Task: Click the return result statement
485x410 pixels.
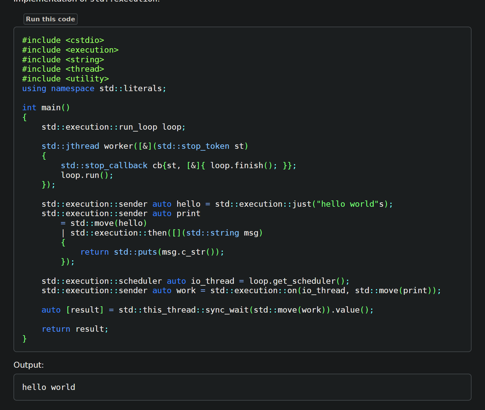Action: point(75,329)
